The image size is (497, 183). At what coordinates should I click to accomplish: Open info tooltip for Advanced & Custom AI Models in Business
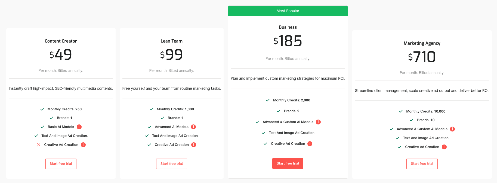tap(319, 122)
